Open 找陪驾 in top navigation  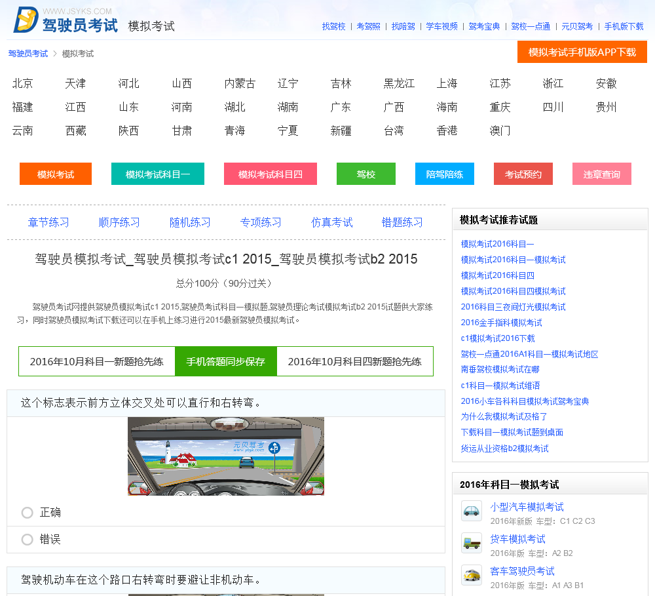(403, 26)
